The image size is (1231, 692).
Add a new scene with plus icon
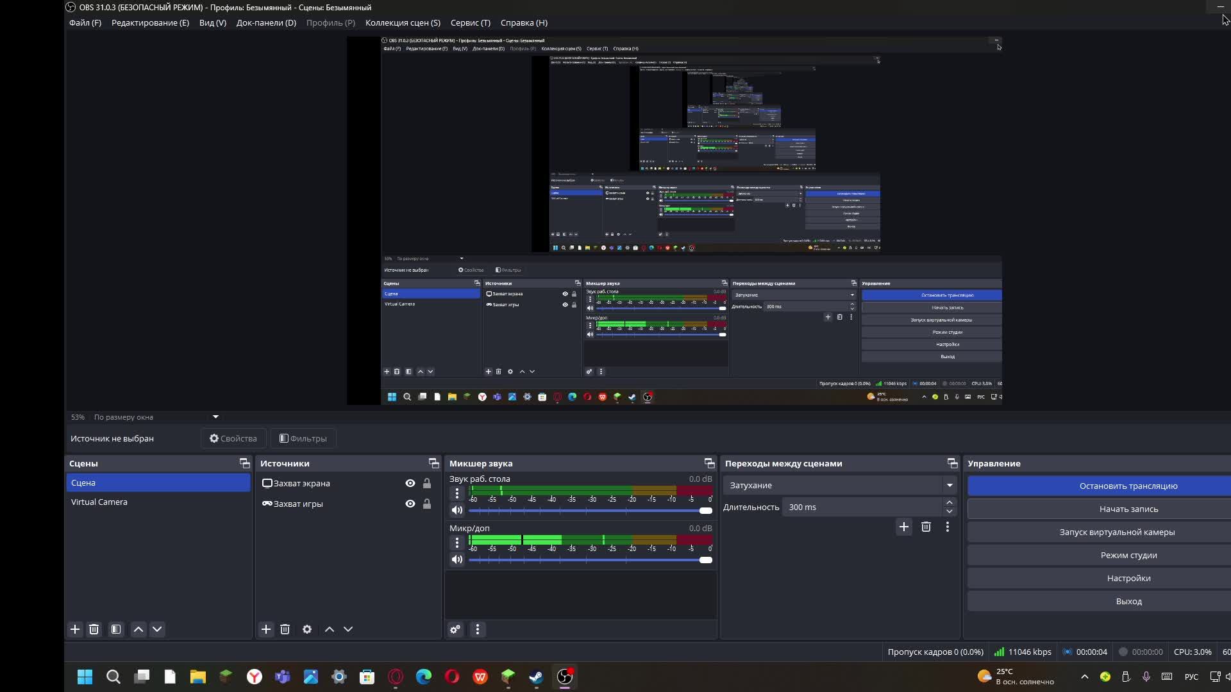pos(75,629)
